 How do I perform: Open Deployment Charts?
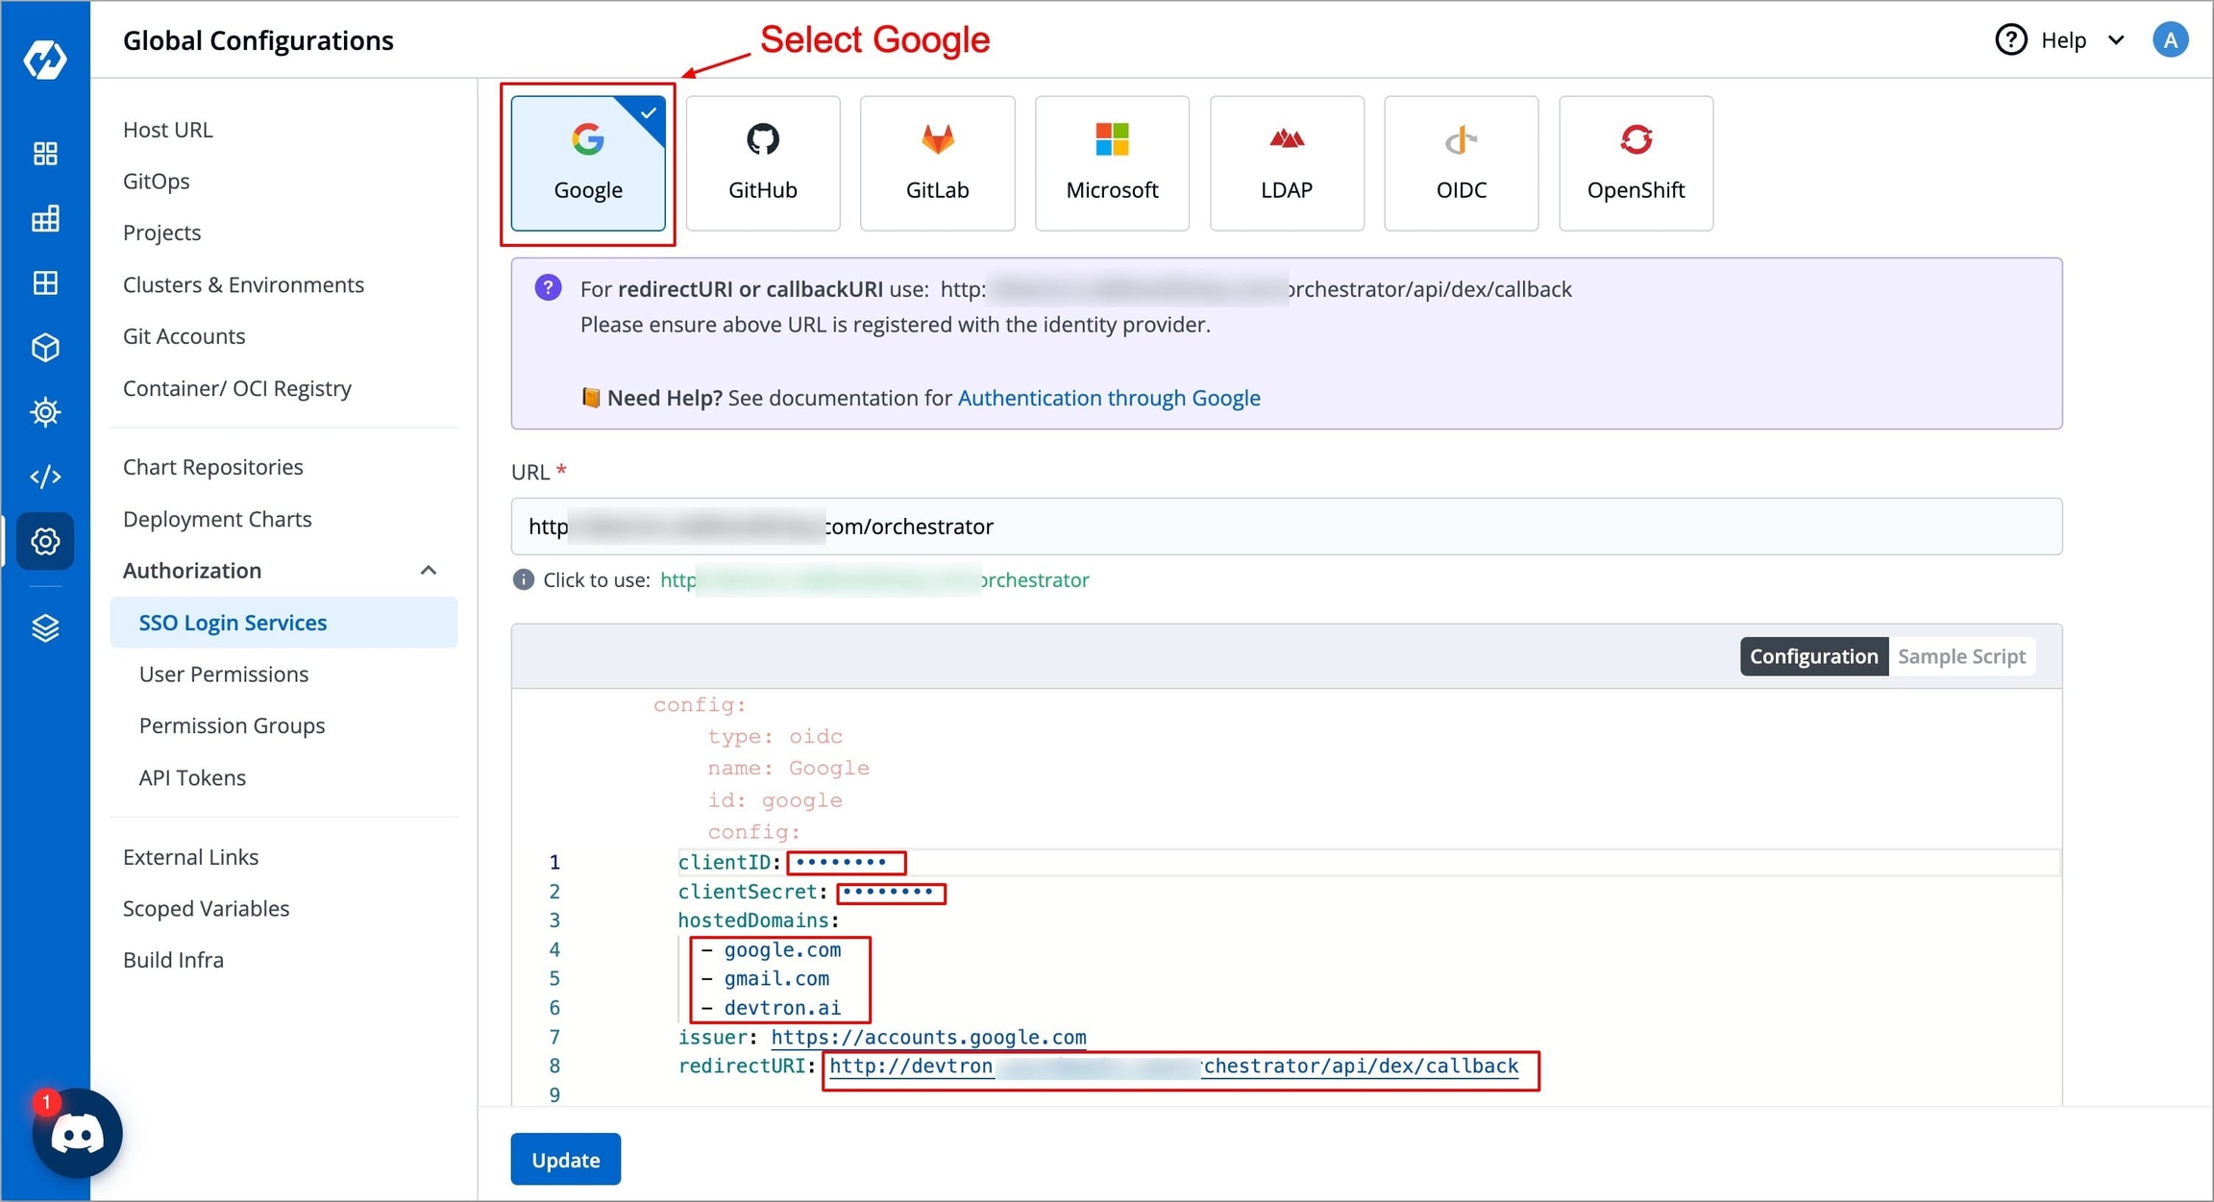click(218, 519)
